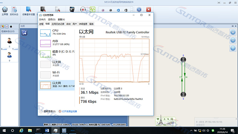The height and width of the screenshot is (134, 238).
Task: Select the CPU performance graph item
Action: tap(57, 33)
